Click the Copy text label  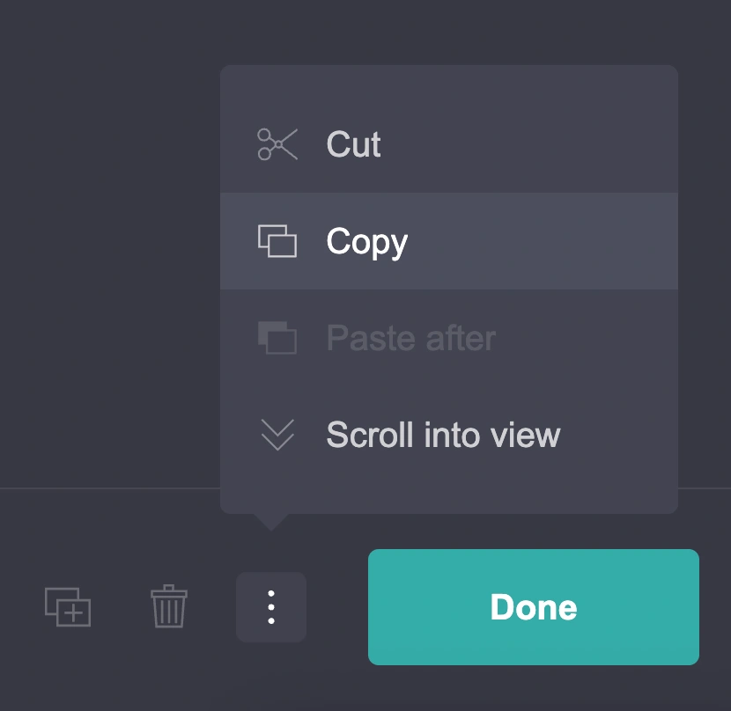367,242
